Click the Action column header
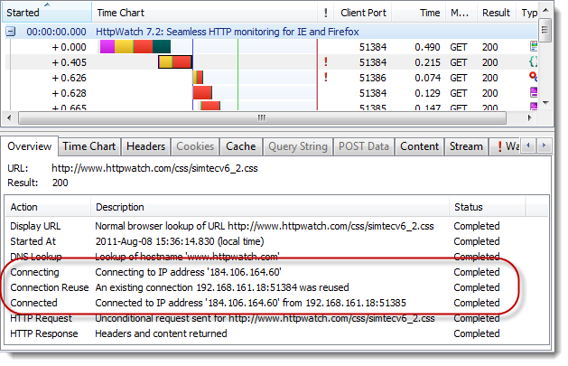 [48, 207]
